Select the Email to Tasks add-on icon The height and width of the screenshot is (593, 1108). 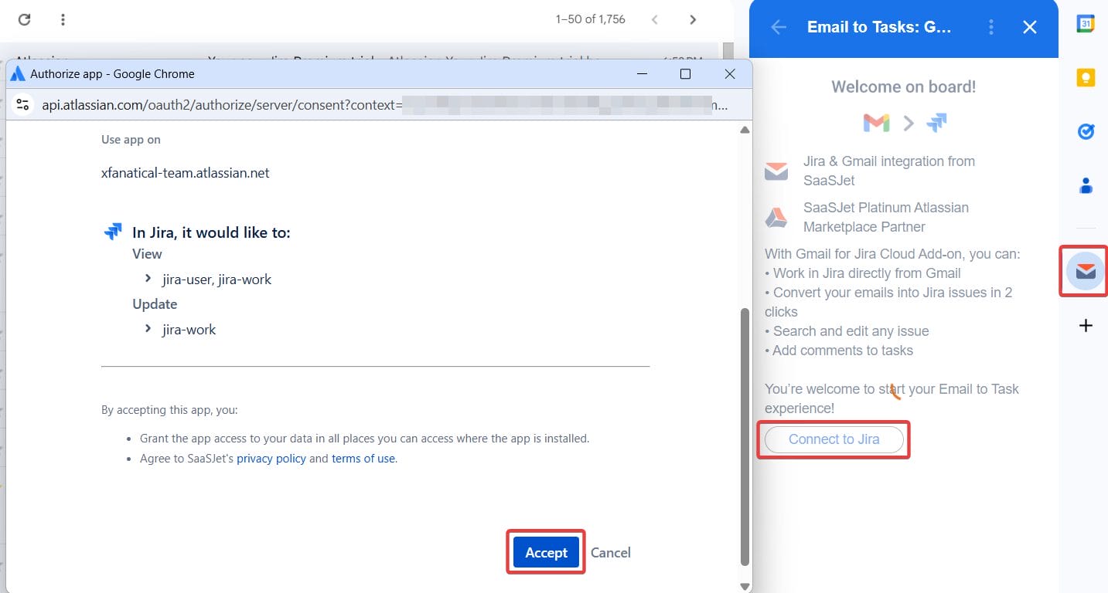[1086, 271]
